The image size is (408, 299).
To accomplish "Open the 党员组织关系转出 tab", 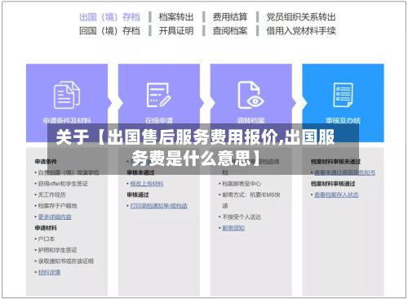I will (x=301, y=17).
